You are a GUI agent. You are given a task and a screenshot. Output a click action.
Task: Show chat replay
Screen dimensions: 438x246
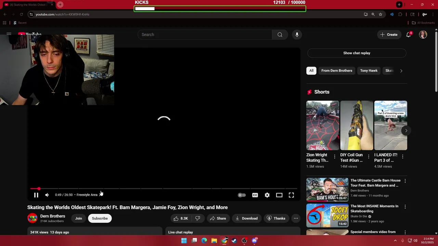pyautogui.click(x=357, y=53)
